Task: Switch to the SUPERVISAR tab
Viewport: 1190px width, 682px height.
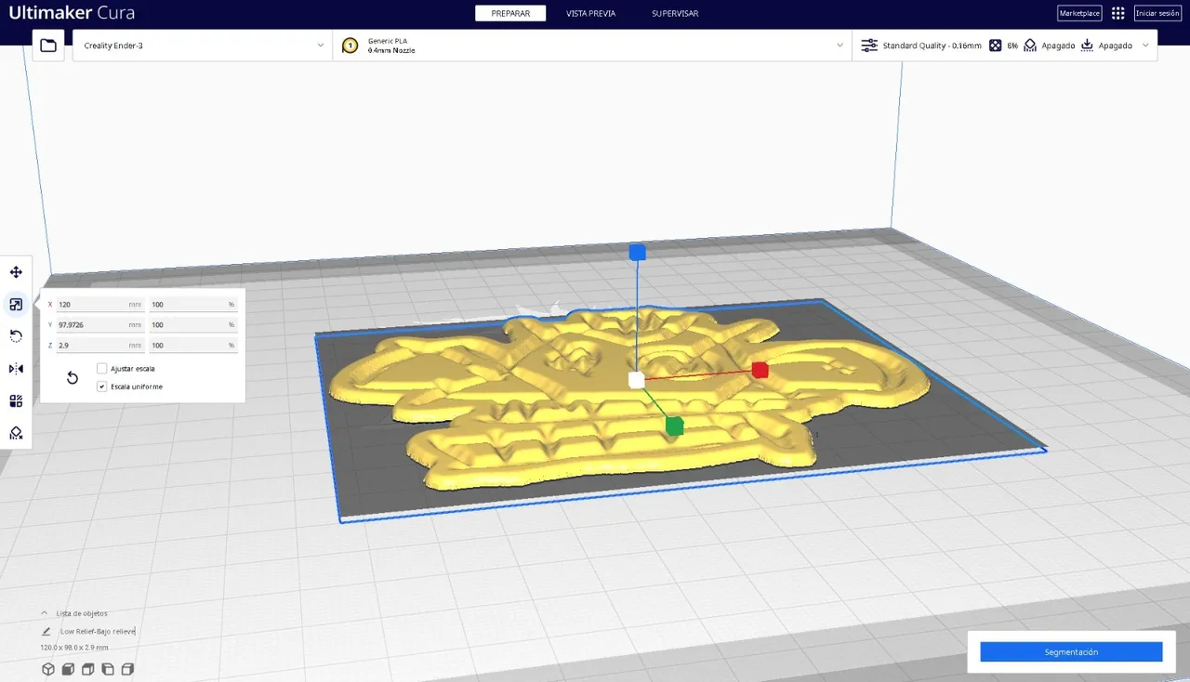Action: 675,13
